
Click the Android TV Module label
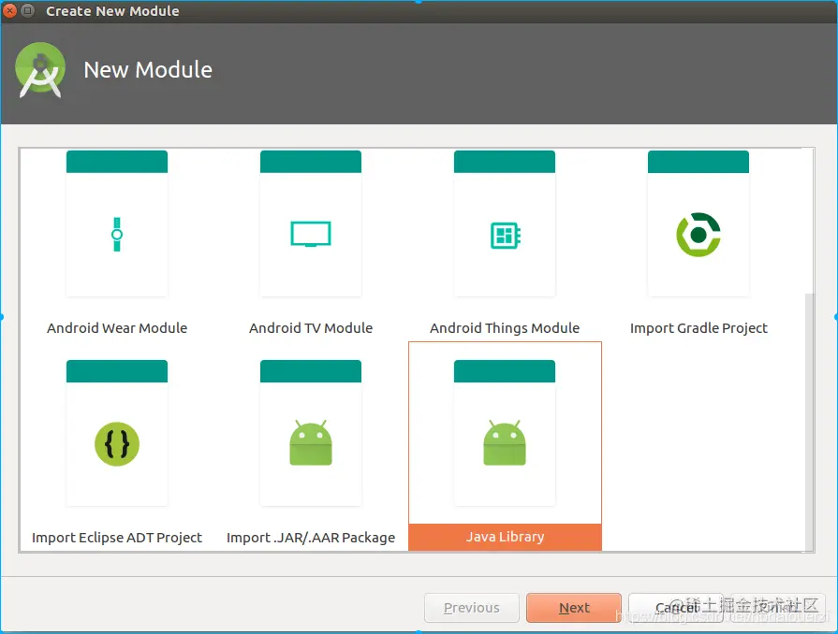311,327
